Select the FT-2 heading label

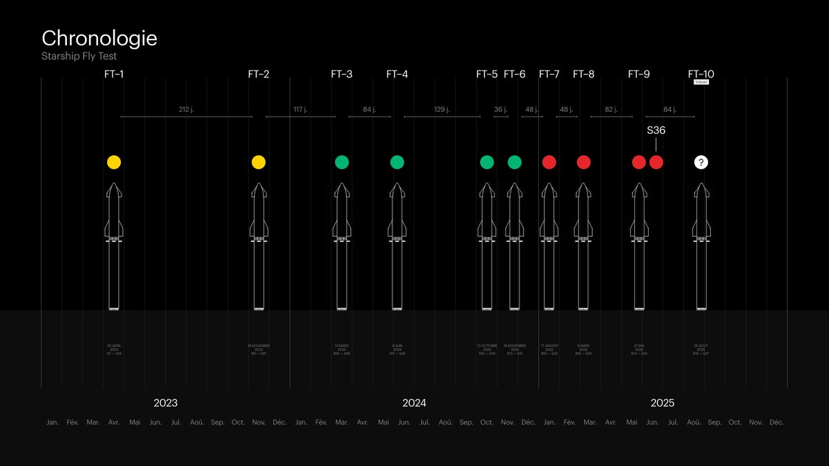pyautogui.click(x=258, y=74)
